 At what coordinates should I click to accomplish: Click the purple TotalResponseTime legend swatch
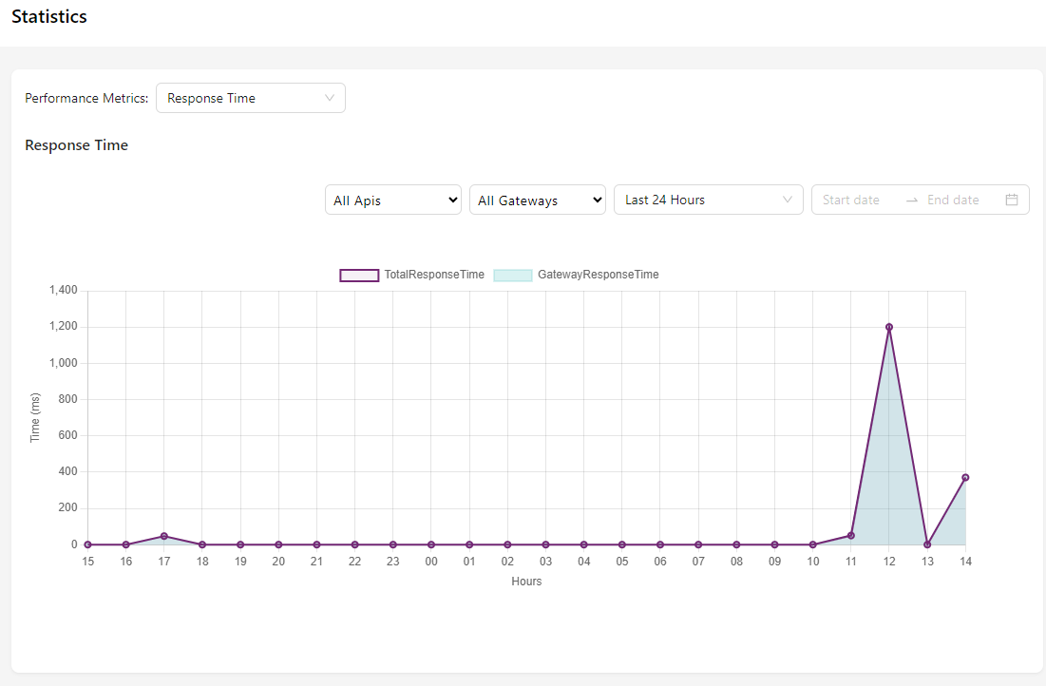(359, 275)
